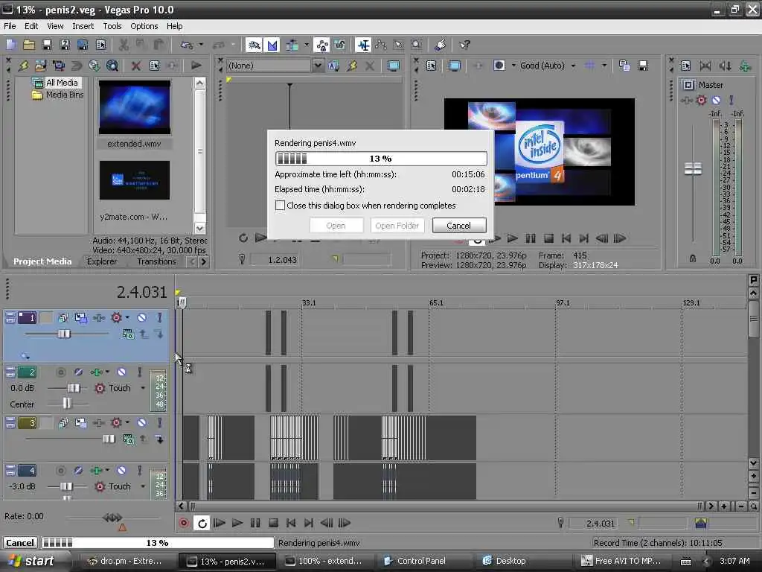
Task: Click the What's This help icon
Action: pyautogui.click(x=465, y=45)
